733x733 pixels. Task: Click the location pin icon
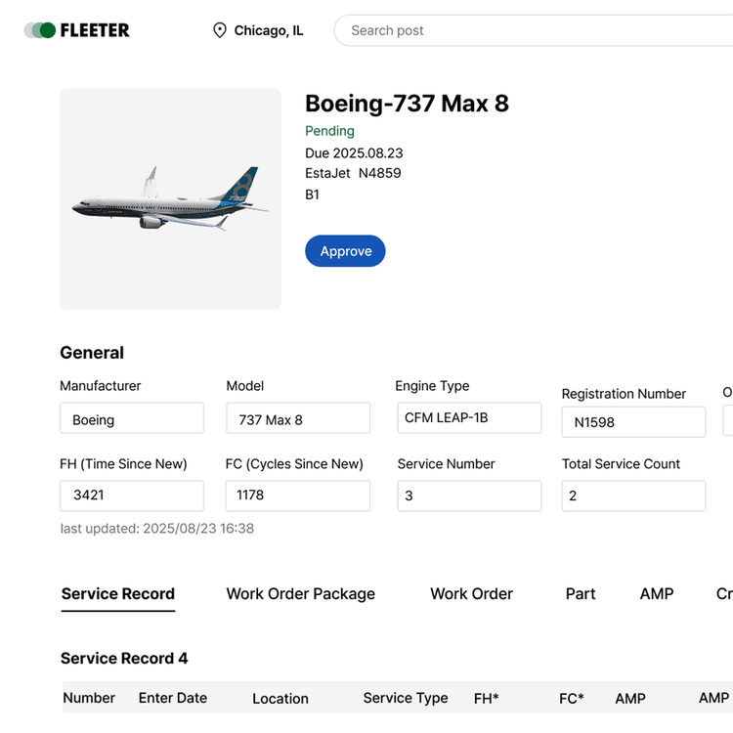(x=220, y=30)
